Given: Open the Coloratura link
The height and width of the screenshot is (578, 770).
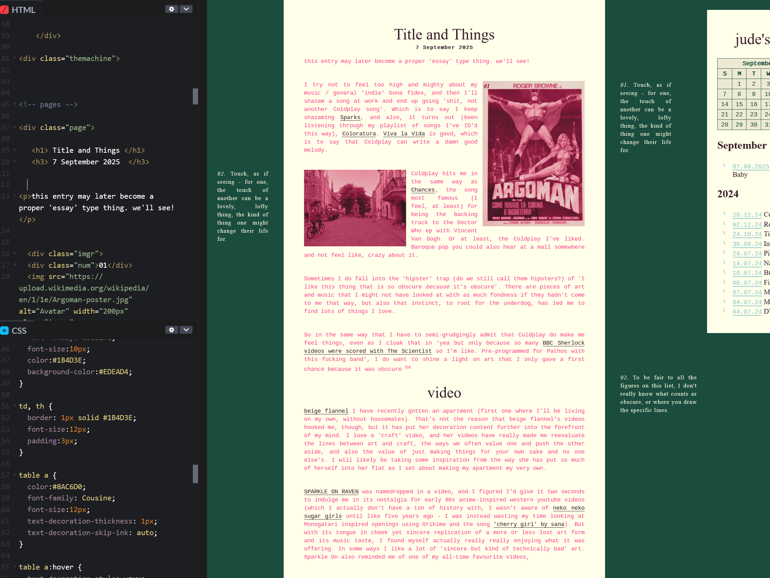Looking at the screenshot, I should [x=359, y=134].
